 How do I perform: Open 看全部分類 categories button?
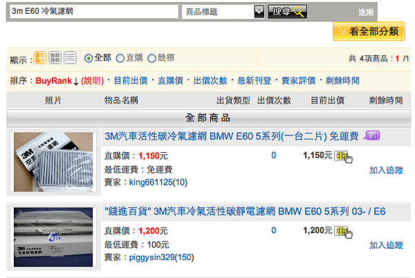369,32
